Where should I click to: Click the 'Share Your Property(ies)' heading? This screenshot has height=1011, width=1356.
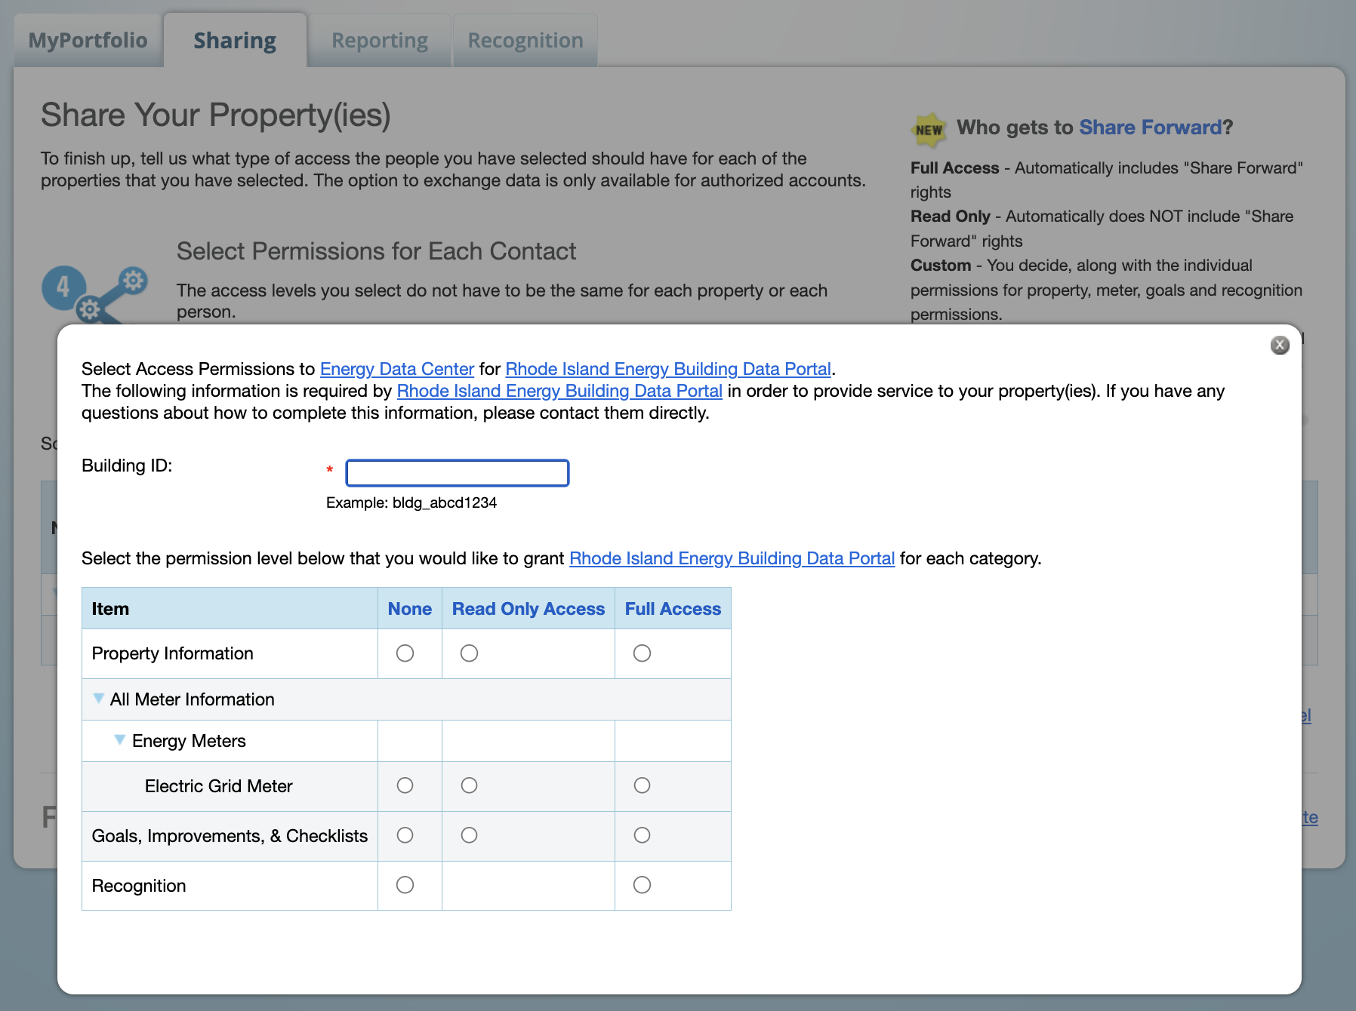point(216,115)
